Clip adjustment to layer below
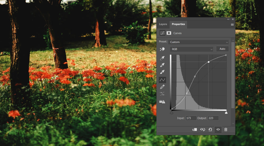Viewport: 264px width, 146px height. click(x=195, y=130)
